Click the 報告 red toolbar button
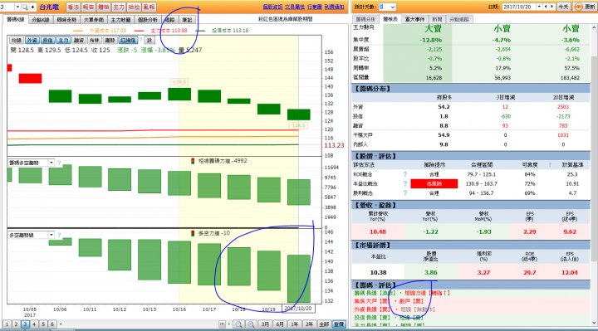598x331 pixels. coord(88,7)
